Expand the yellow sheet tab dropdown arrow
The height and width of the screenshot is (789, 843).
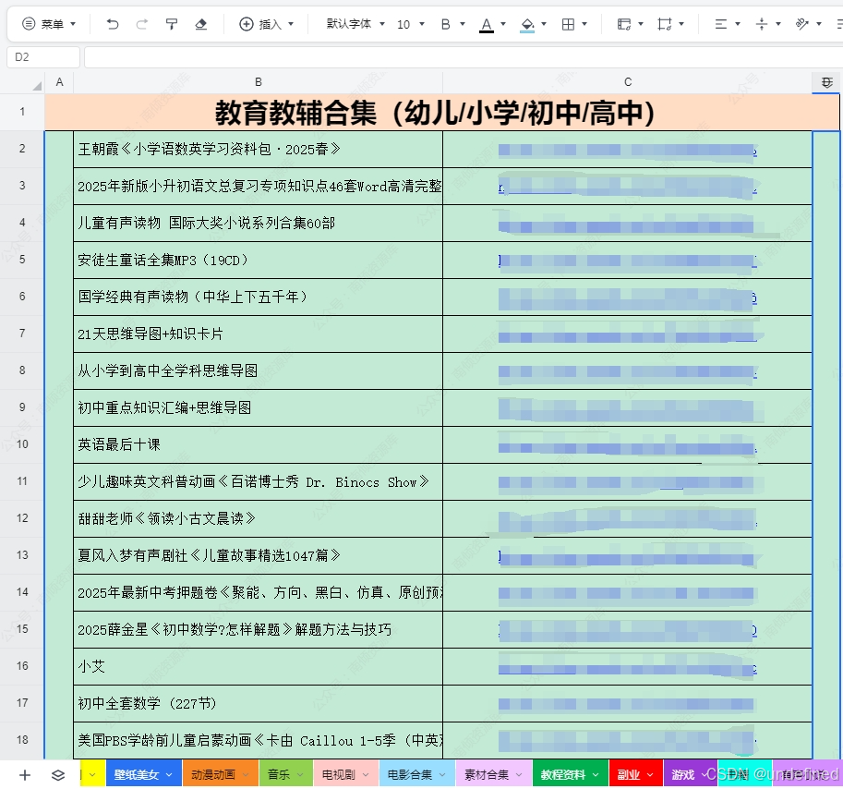[92, 775]
